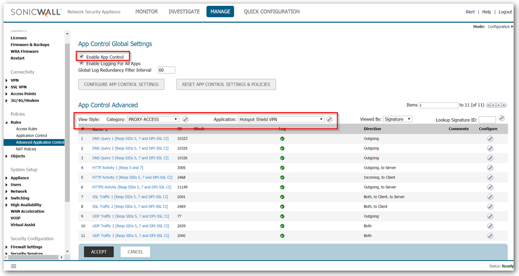Screen dimensions: 519x276
Task: Focus Global Log Redundancy Filter Interval field
Action: click(166, 70)
